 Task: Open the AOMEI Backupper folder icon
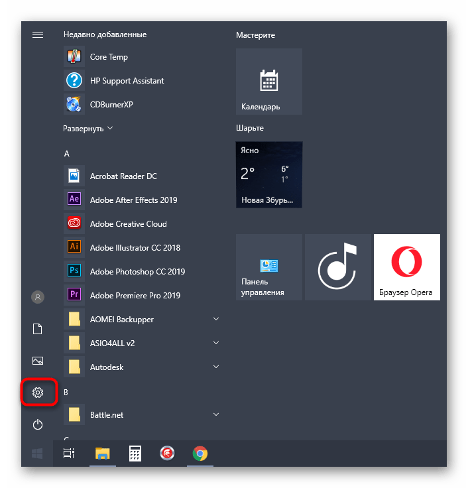click(x=74, y=319)
